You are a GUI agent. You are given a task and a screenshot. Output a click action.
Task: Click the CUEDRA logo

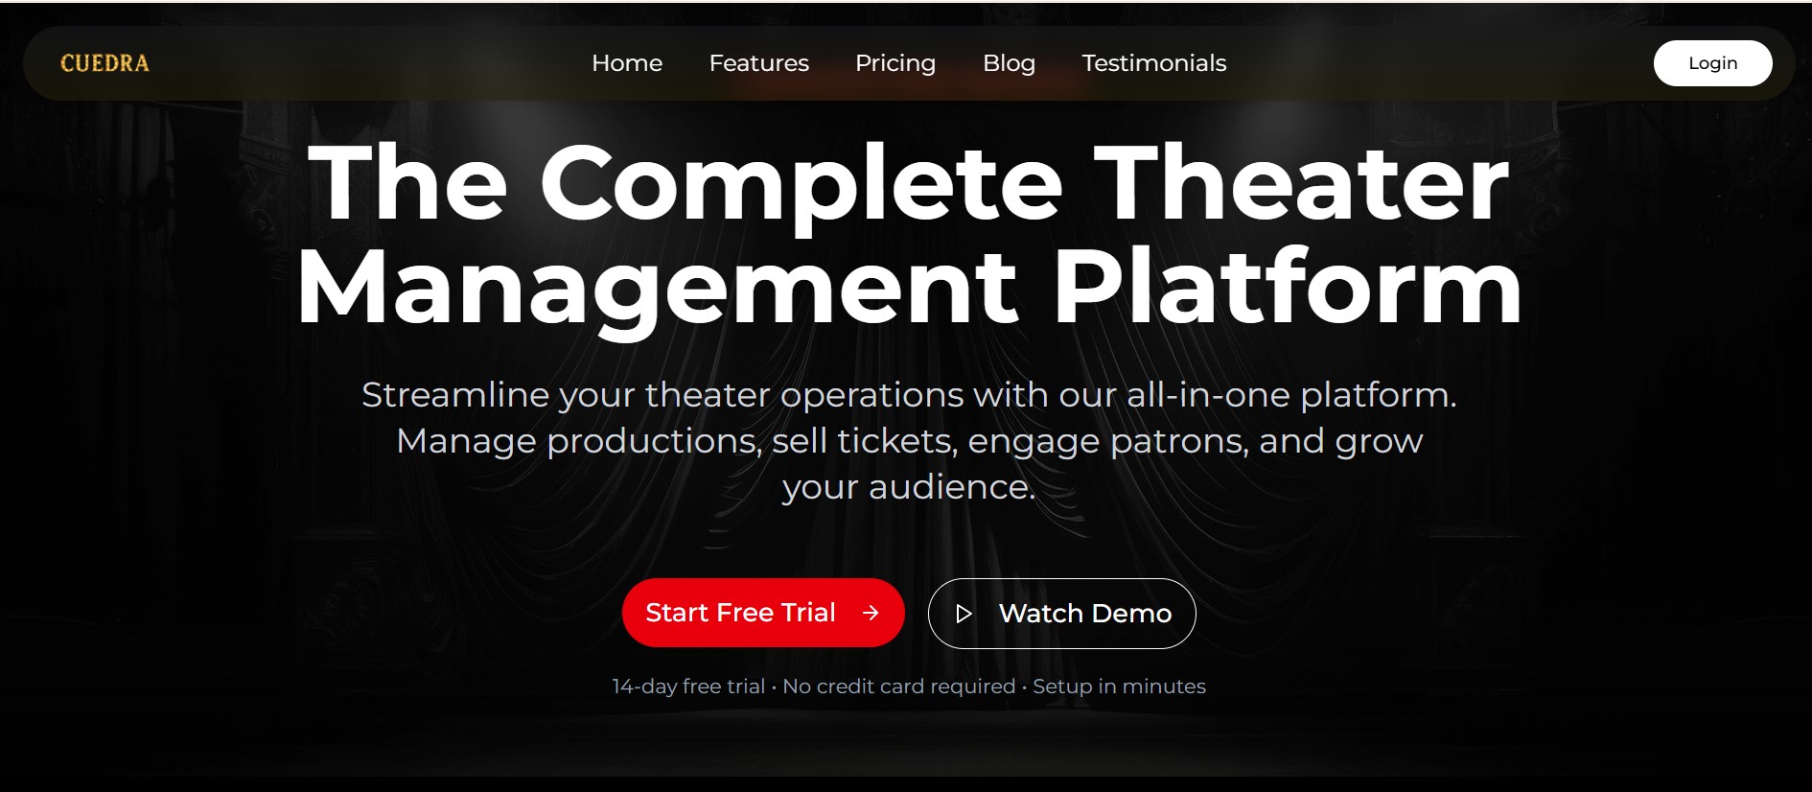(105, 63)
